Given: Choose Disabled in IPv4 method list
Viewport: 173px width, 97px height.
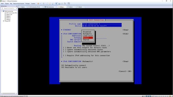Looking at the screenshot, I should click(x=87, y=32).
